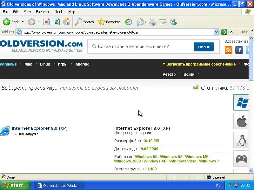Click the Old versions taskbar window button
This screenshot has width=254, height=190.
point(59,186)
